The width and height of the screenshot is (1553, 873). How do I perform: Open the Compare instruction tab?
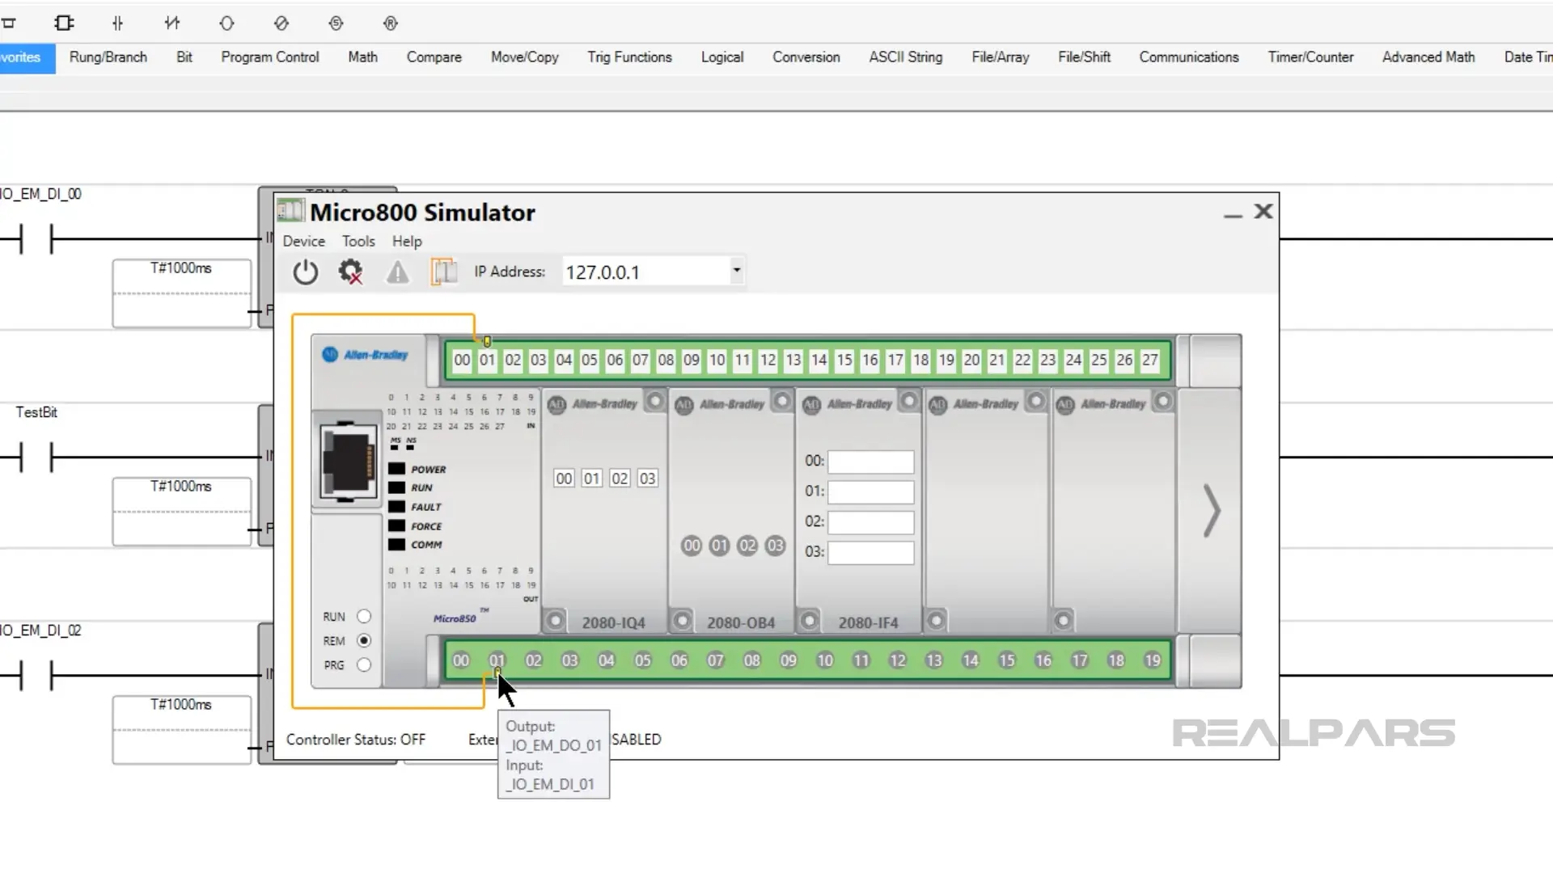click(434, 57)
